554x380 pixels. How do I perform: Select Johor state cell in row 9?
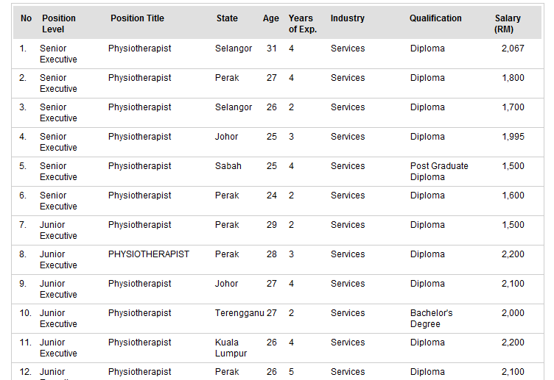226,284
